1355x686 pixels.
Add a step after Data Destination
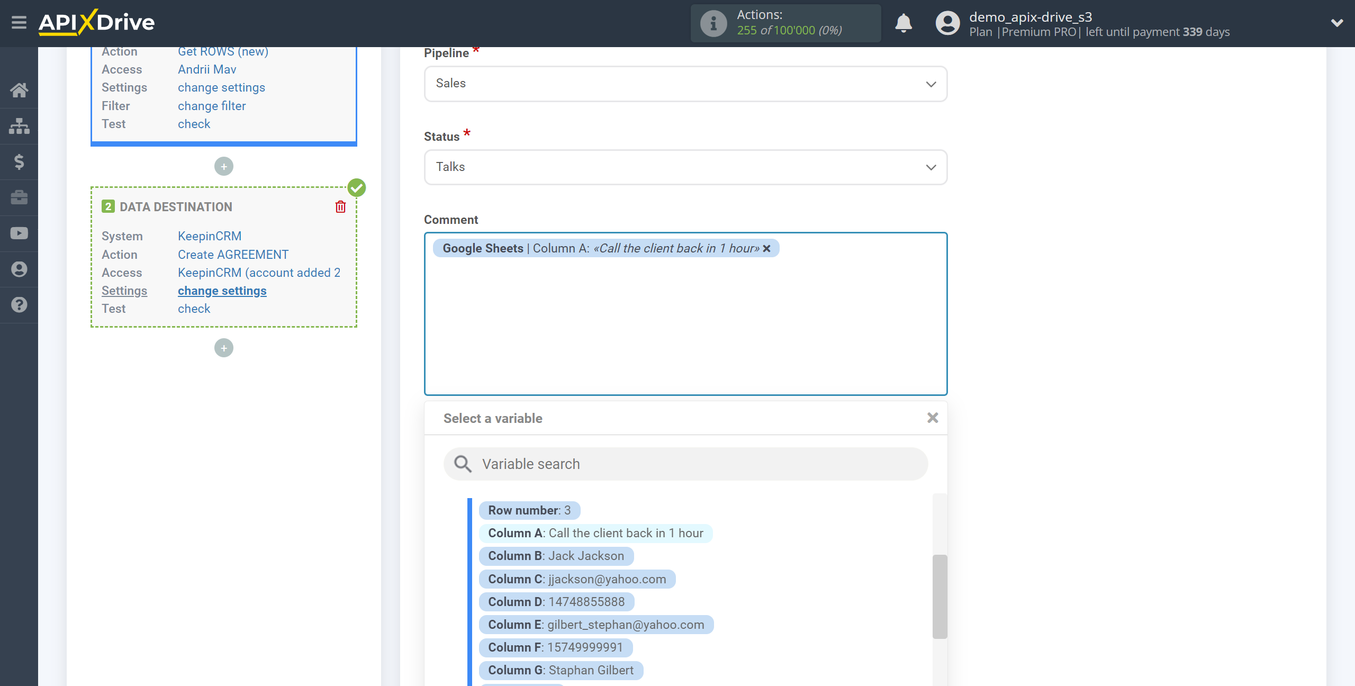tap(224, 348)
